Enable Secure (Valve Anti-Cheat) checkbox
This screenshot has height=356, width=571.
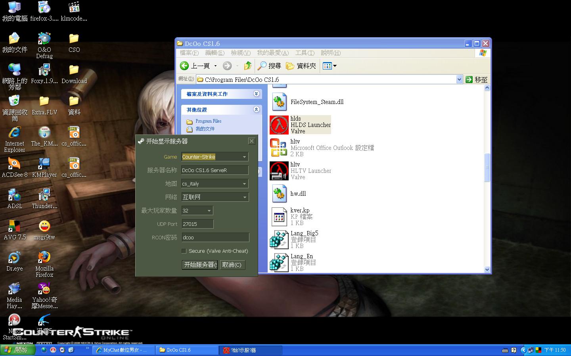tap(184, 251)
